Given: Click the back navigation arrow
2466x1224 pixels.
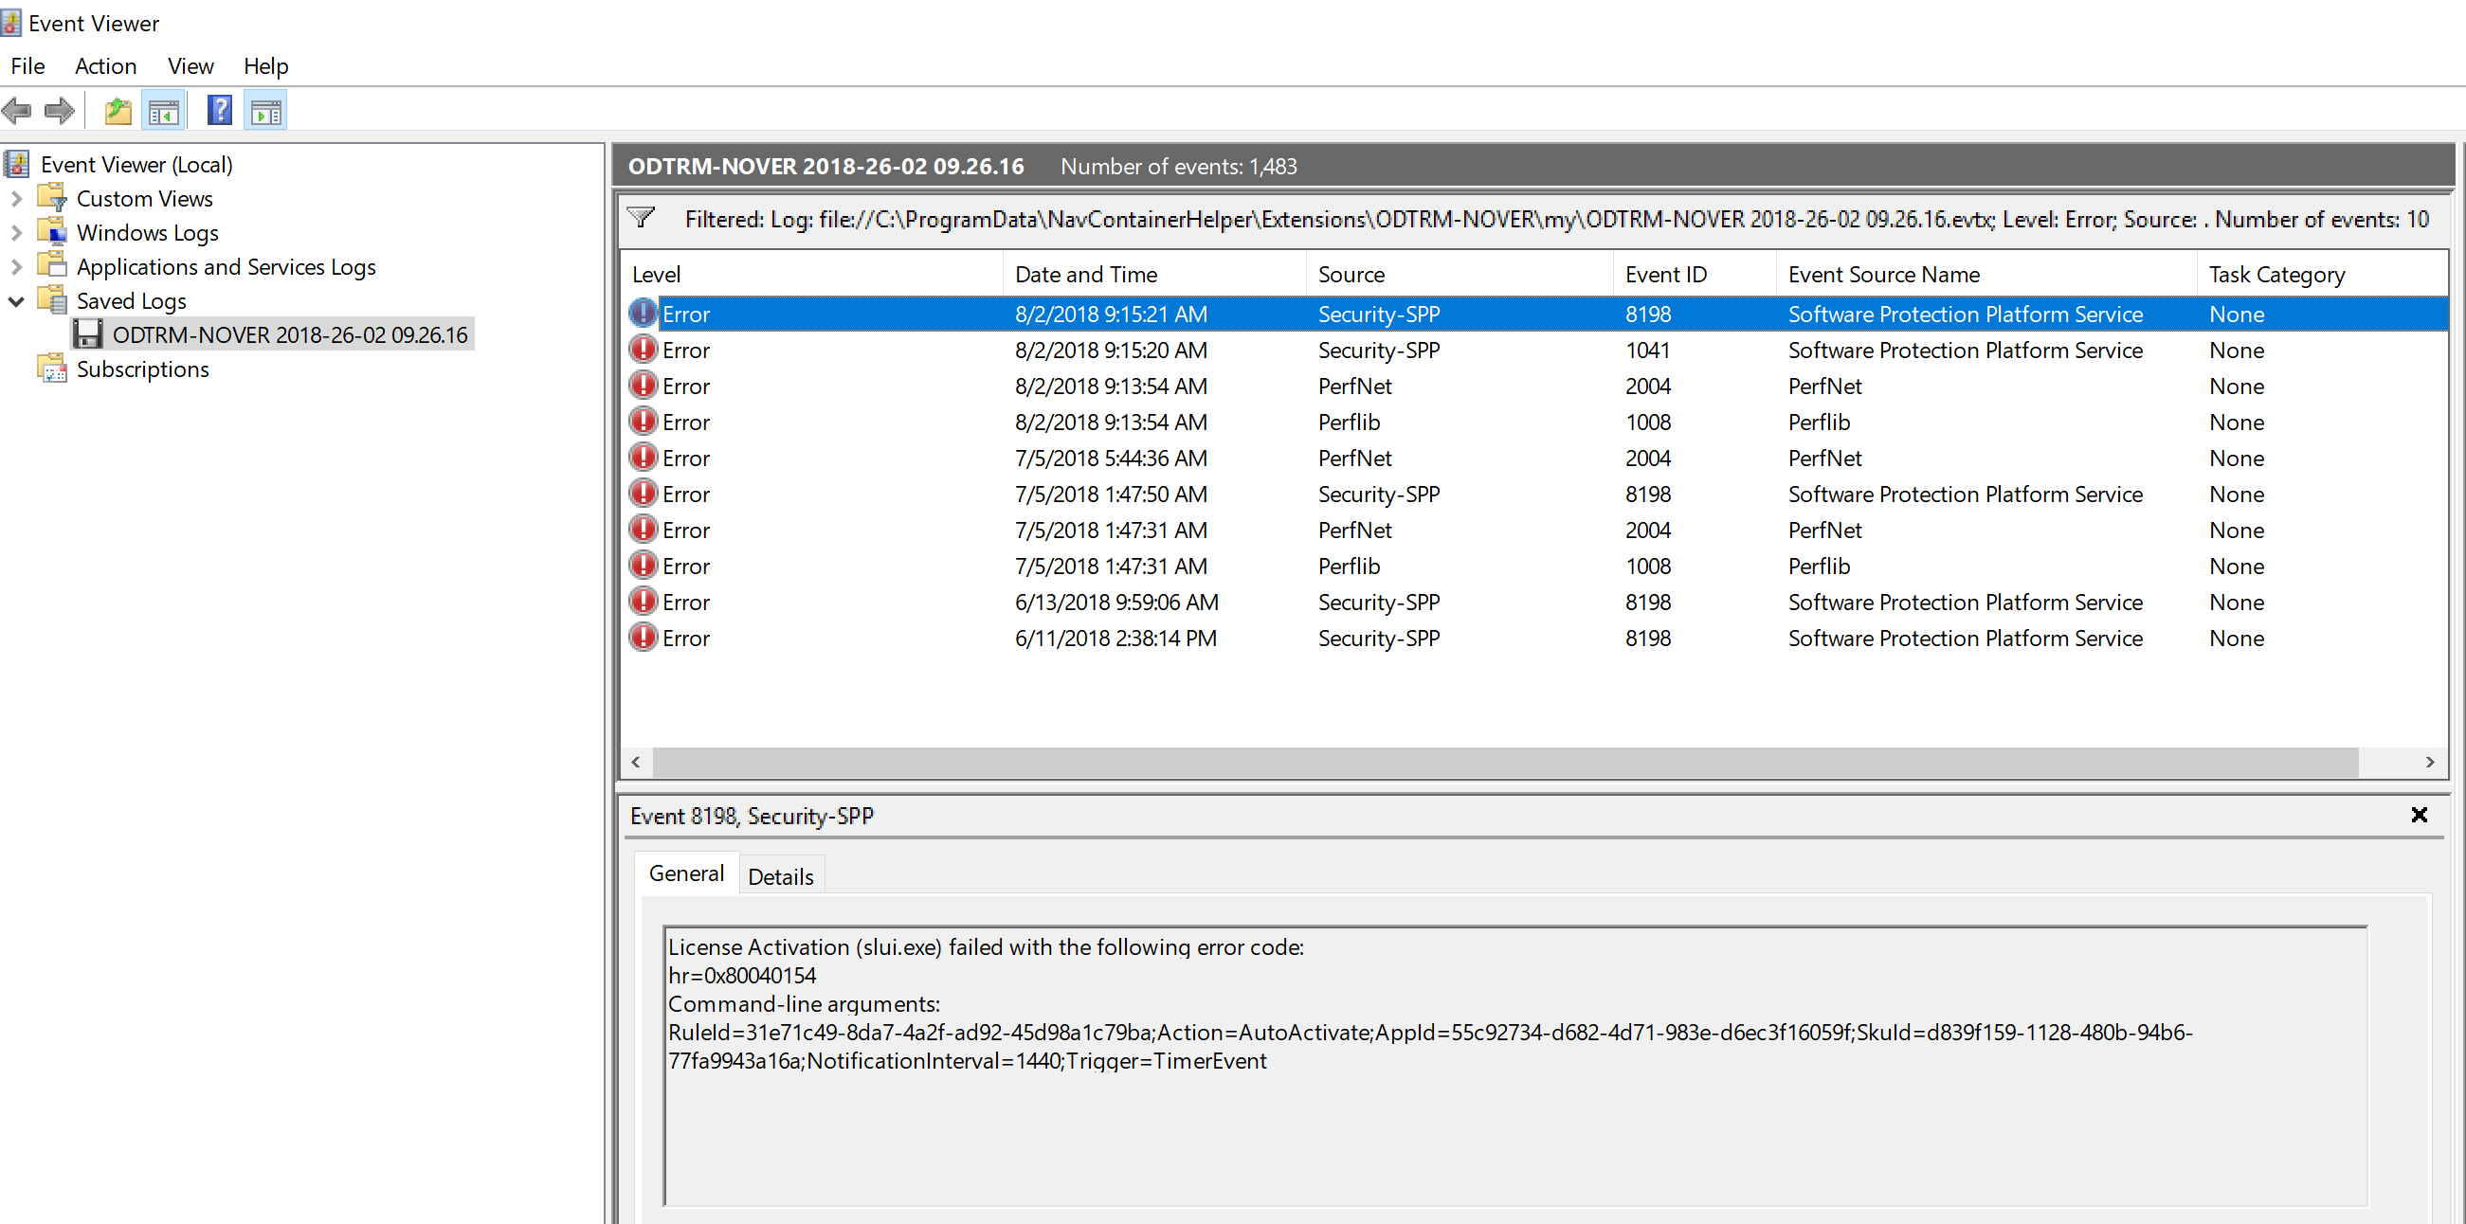Looking at the screenshot, I should (x=16, y=111).
